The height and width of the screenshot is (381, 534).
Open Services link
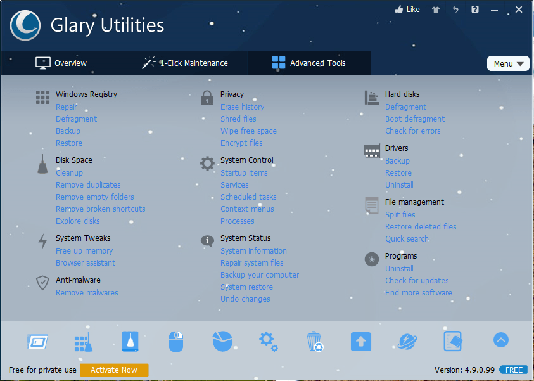pos(234,184)
